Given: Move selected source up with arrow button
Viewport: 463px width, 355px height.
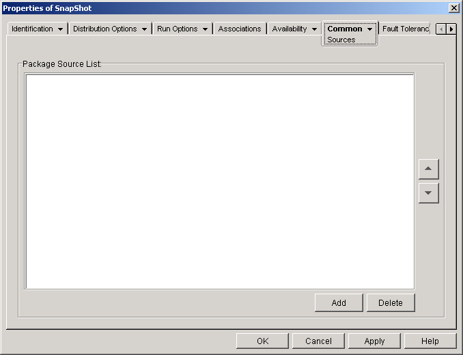Looking at the screenshot, I should pos(428,169).
